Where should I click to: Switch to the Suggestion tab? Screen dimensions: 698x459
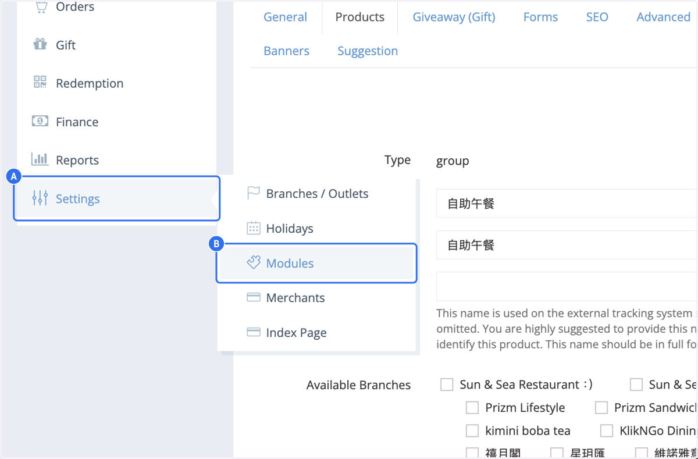(368, 51)
